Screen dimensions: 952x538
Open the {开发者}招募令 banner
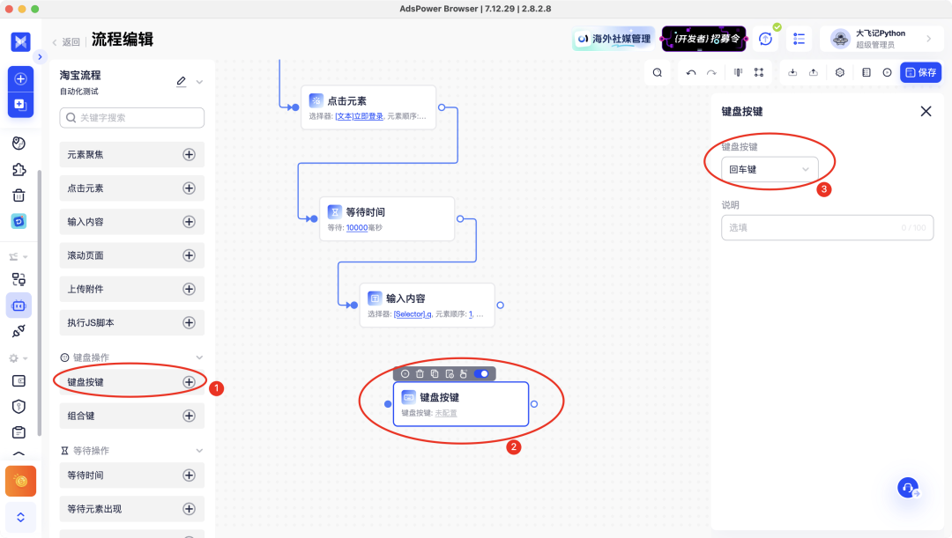[x=704, y=39]
